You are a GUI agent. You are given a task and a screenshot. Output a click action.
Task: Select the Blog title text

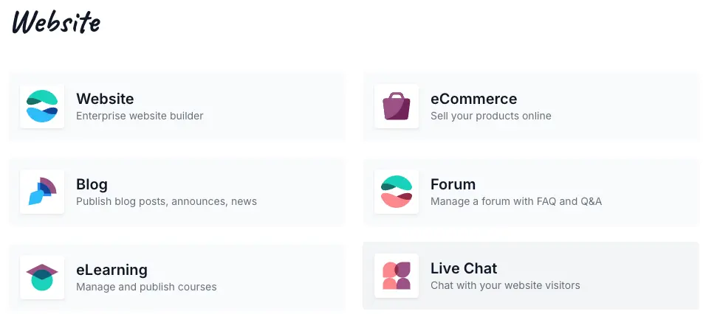pyautogui.click(x=92, y=184)
